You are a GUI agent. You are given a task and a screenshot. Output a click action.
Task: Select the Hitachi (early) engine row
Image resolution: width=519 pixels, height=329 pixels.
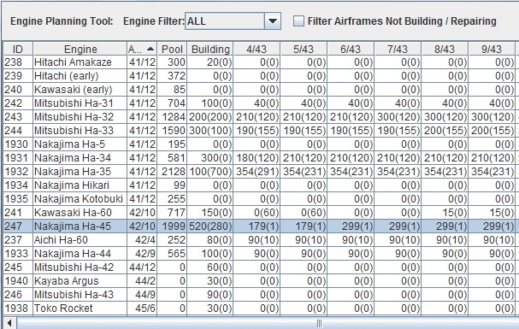point(260,76)
